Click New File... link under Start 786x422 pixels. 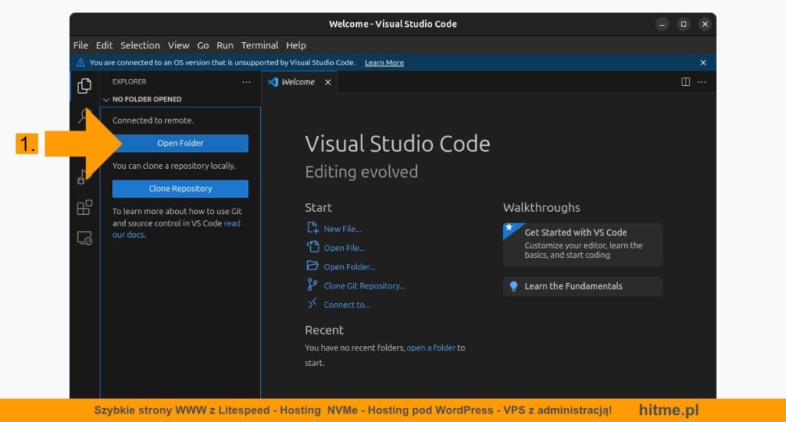pyautogui.click(x=342, y=229)
